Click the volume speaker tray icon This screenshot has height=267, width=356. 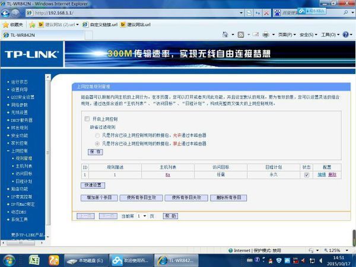pos(320,260)
